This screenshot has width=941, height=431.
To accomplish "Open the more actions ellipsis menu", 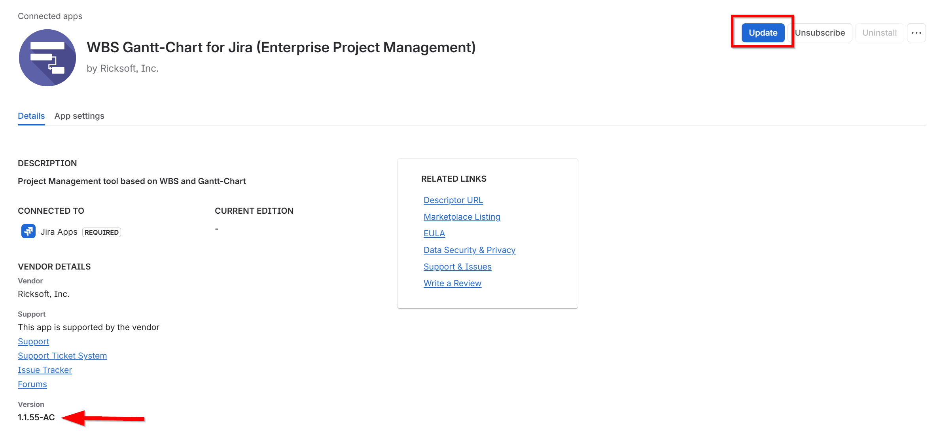I will click(x=916, y=33).
